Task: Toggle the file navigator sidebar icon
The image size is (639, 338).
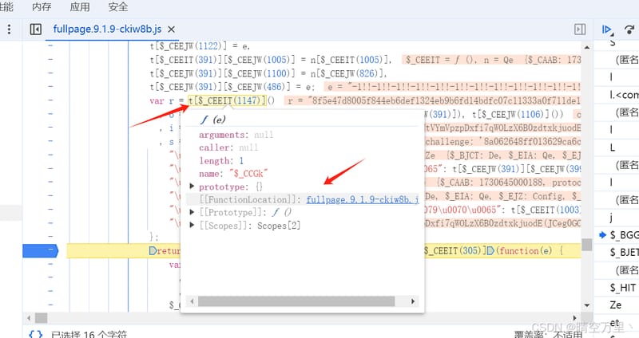Action: click(35, 29)
